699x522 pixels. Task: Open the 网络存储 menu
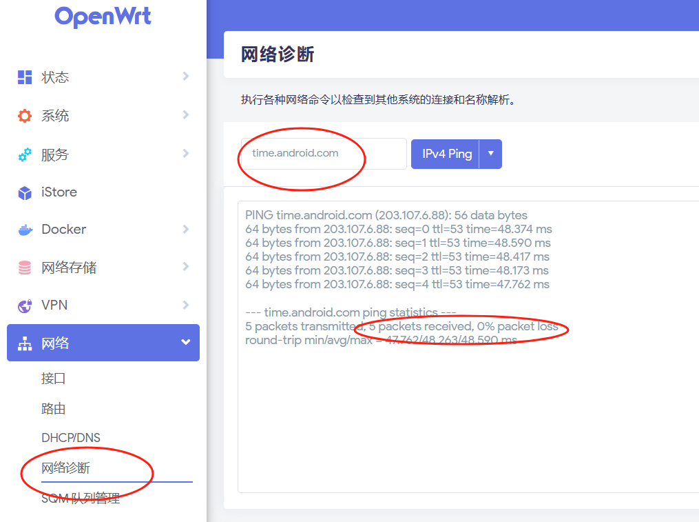click(103, 268)
